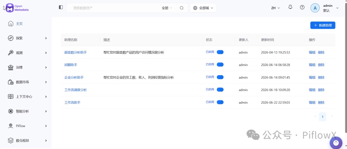Click the 数仓规划 layers icon

pyautogui.click(x=11, y=141)
